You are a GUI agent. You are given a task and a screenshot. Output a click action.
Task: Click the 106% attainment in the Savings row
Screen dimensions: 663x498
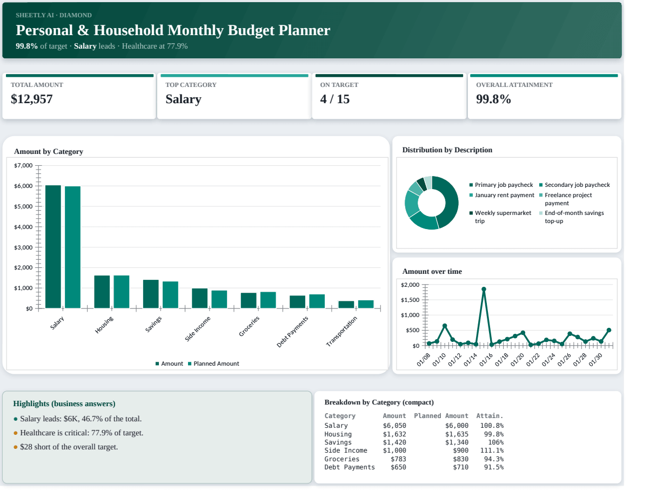[x=496, y=442]
